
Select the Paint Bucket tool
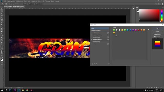[2, 36]
